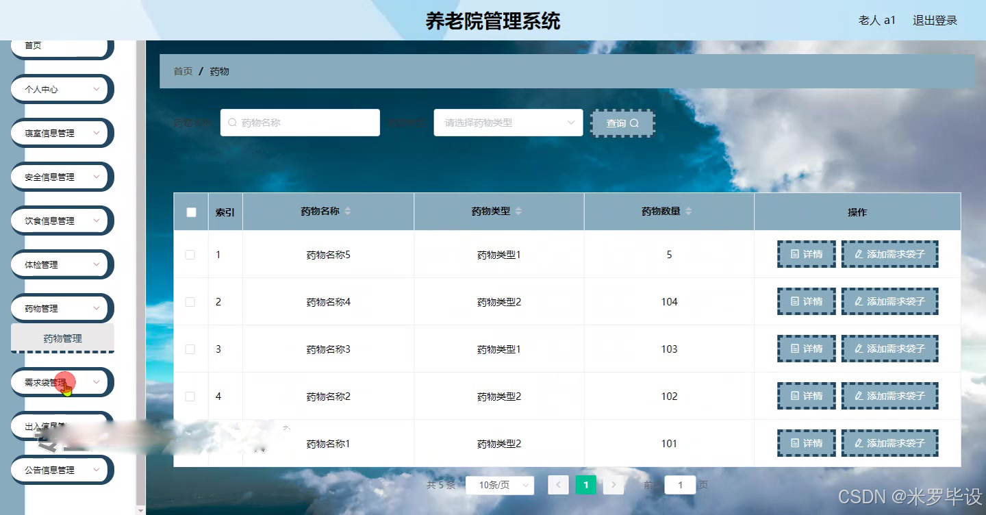Image resolution: width=986 pixels, height=515 pixels.
Task: Toggle the select-all checkbox in table header
Action: 191,212
